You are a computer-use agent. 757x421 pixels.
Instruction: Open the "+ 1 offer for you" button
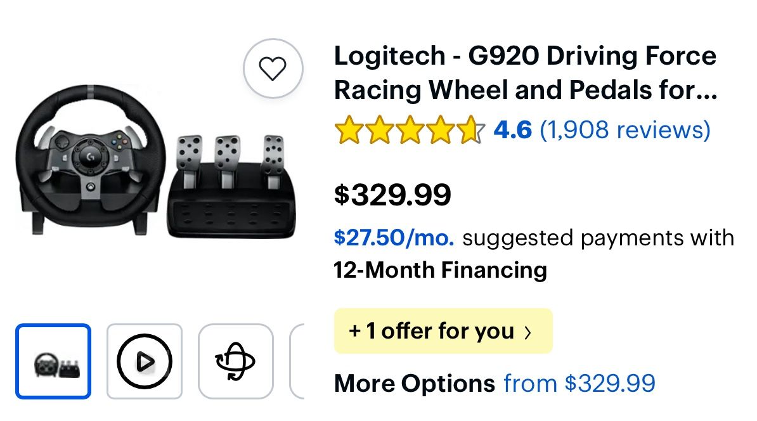tap(431, 331)
